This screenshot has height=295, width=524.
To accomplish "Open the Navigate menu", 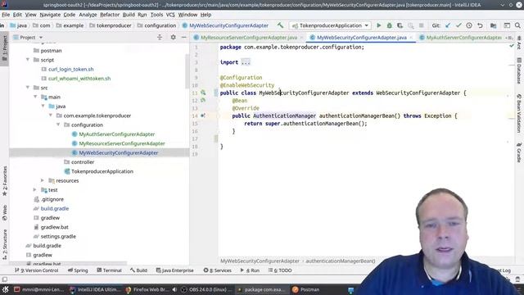I will point(50,15).
